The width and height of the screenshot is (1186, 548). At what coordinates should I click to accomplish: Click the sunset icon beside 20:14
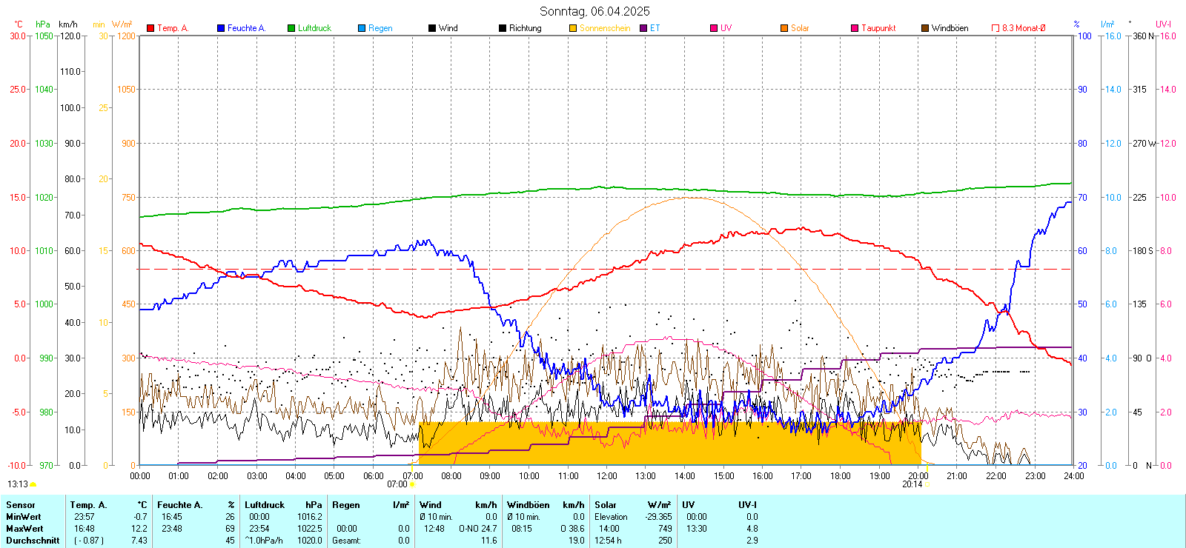[927, 484]
